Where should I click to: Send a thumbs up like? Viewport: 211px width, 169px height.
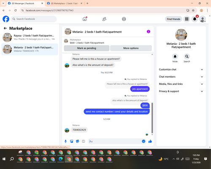click(x=150, y=141)
